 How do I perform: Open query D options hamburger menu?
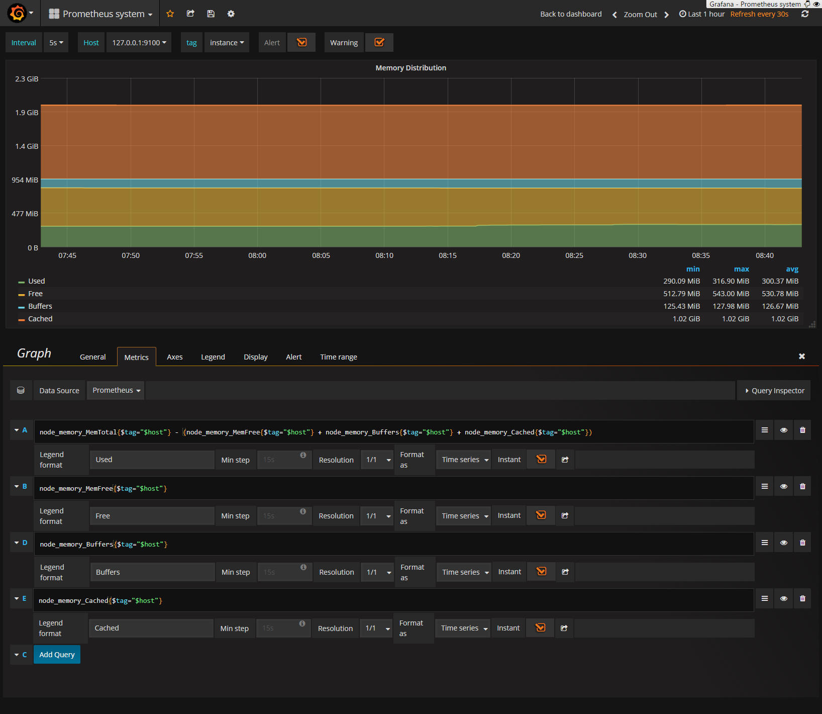click(x=765, y=543)
